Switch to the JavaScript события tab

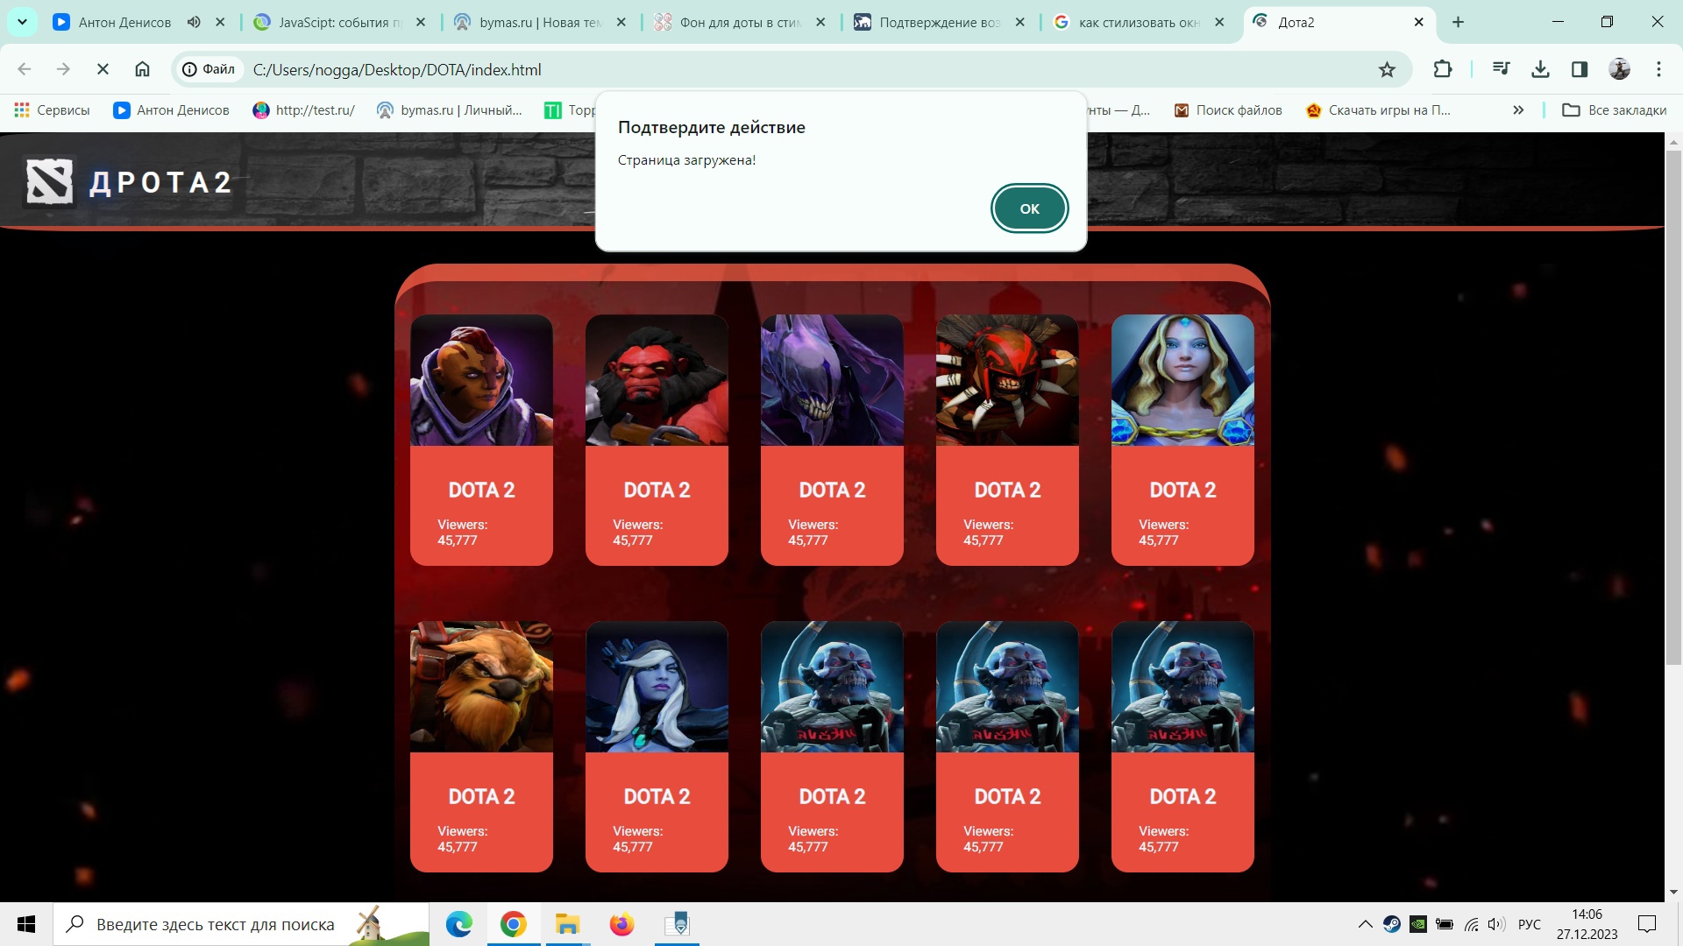(x=338, y=22)
